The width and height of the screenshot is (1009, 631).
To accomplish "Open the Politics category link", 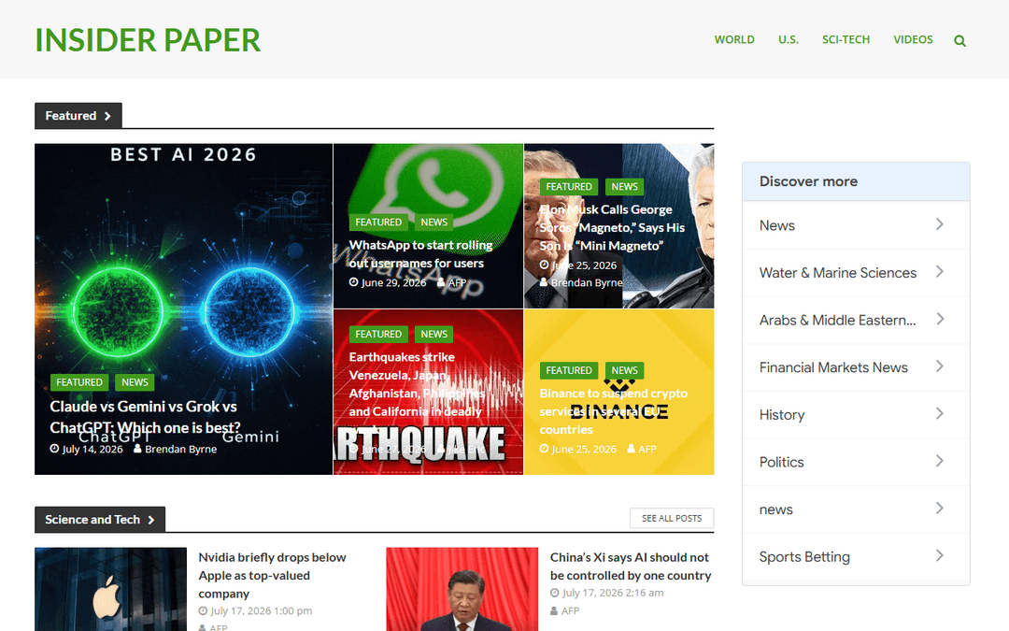I will (781, 463).
